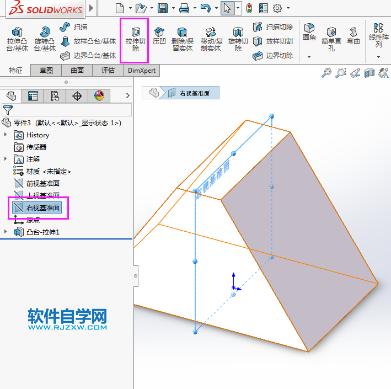Switch to the DimXpert tab

(141, 71)
